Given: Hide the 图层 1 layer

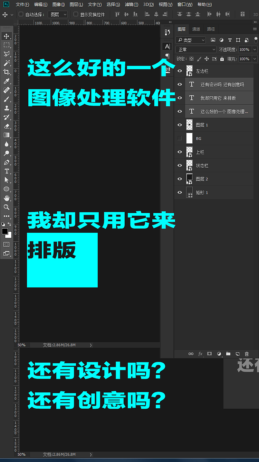Looking at the screenshot, I should 179,125.
